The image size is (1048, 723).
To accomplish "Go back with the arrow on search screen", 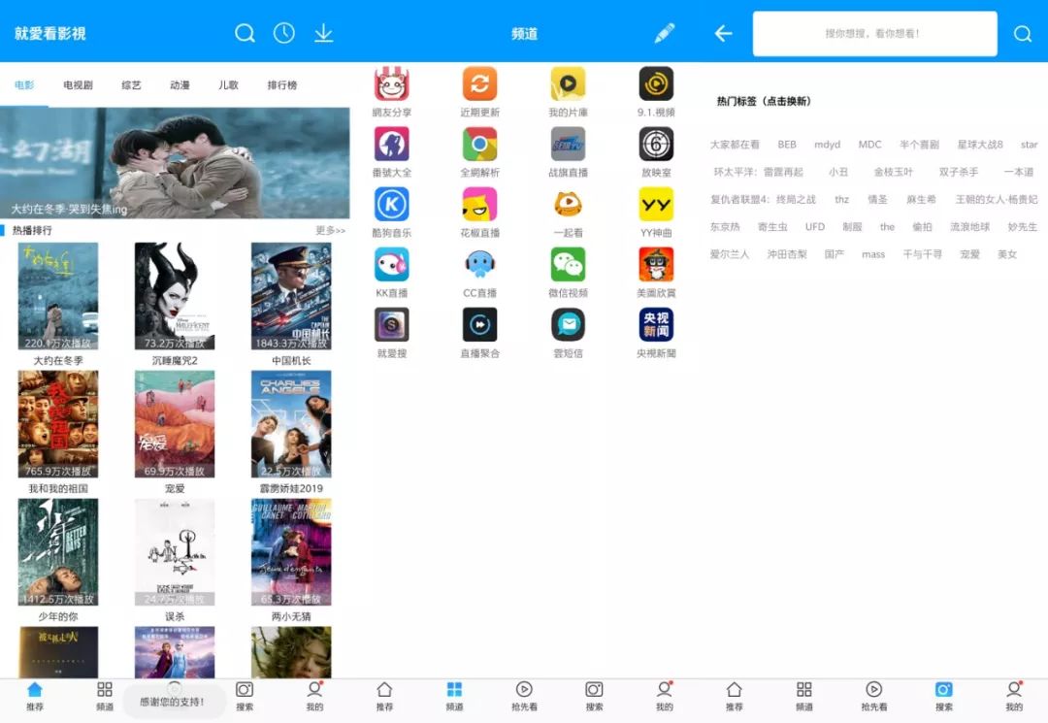I will [723, 33].
